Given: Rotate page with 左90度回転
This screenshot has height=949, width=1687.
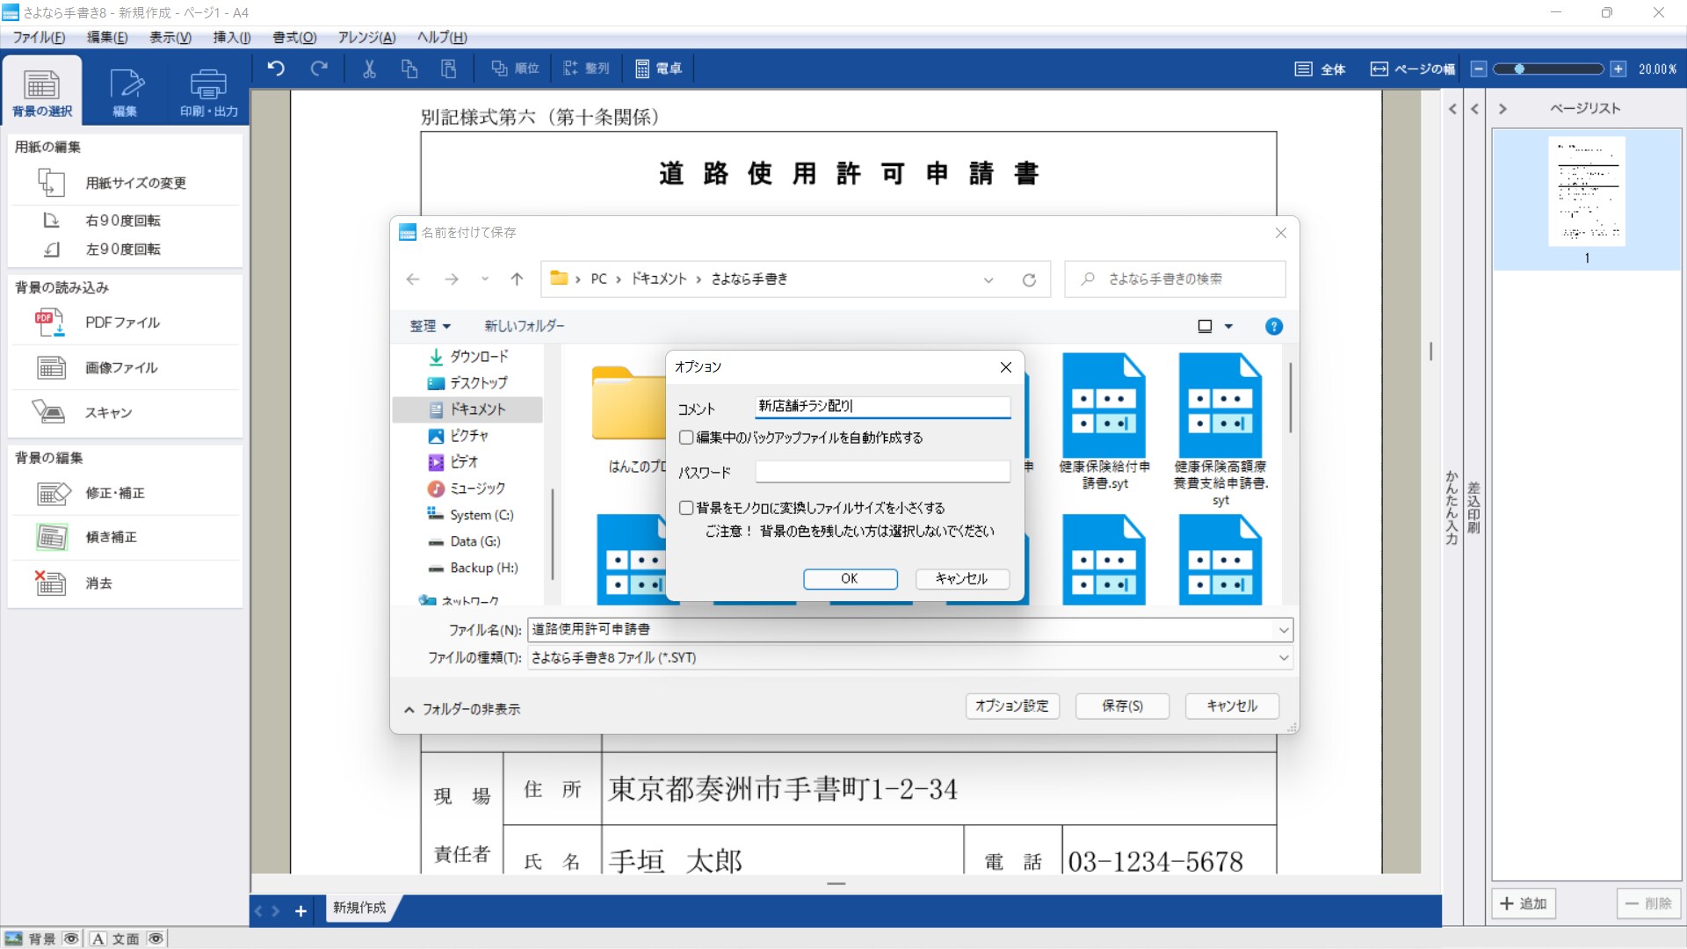Looking at the screenshot, I should (125, 250).
